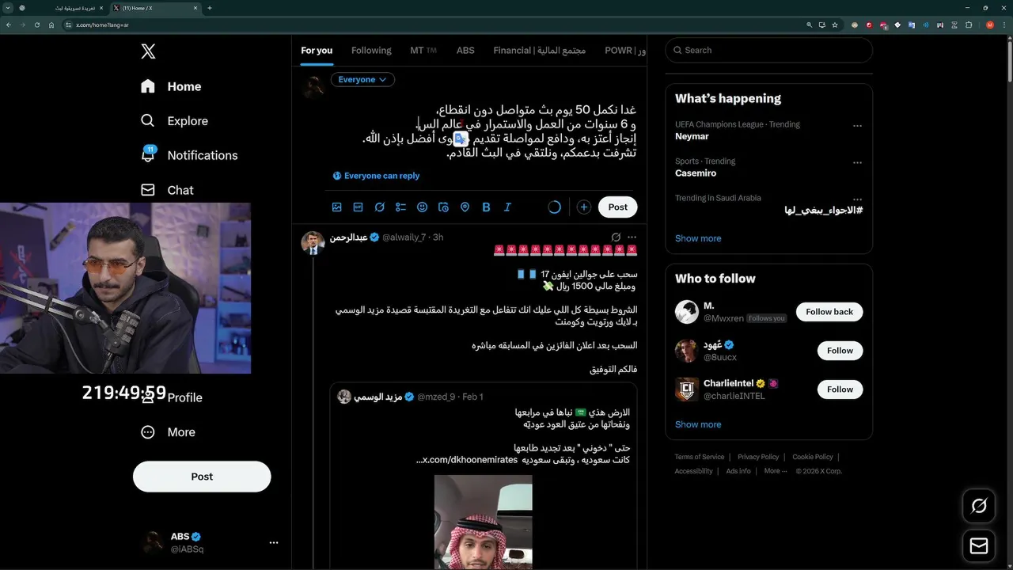Image resolution: width=1013 pixels, height=570 pixels.
Task: Click inside the compose text area
Action: click(x=484, y=131)
